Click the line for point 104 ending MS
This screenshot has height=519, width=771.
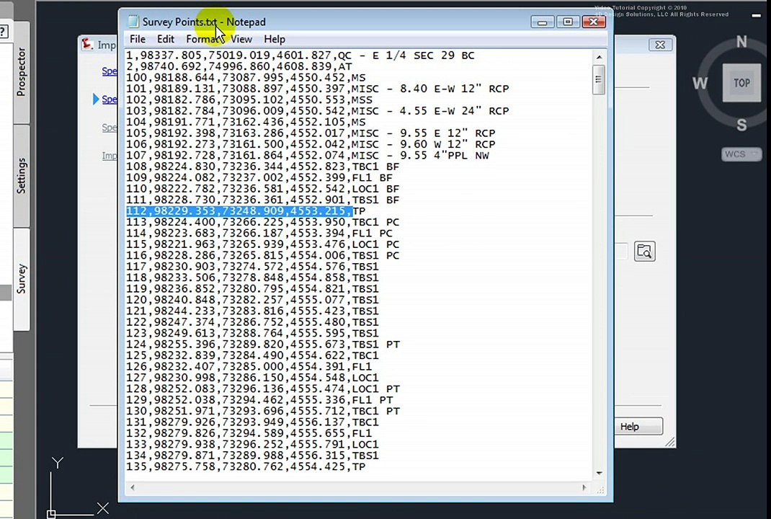point(246,122)
